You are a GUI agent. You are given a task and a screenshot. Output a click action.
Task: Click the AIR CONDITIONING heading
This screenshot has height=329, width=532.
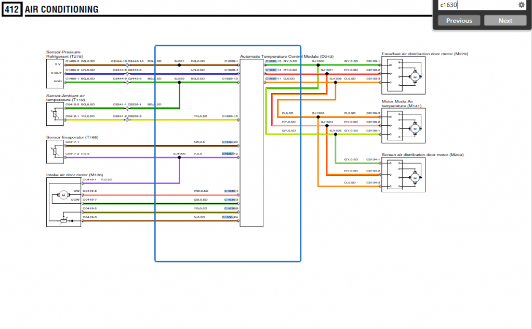[61, 9]
